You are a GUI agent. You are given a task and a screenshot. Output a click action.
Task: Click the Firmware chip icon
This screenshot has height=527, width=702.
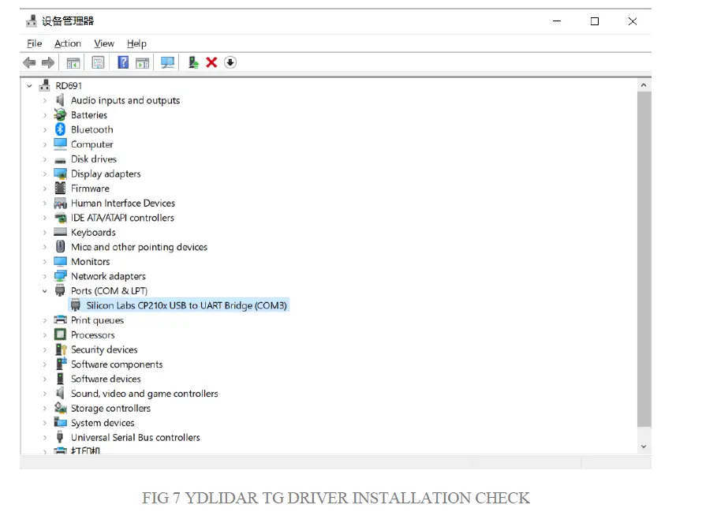pos(60,188)
